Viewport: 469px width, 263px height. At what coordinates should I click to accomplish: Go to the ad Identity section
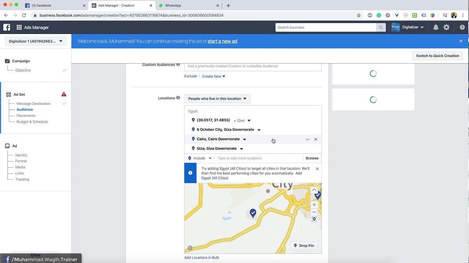21,155
